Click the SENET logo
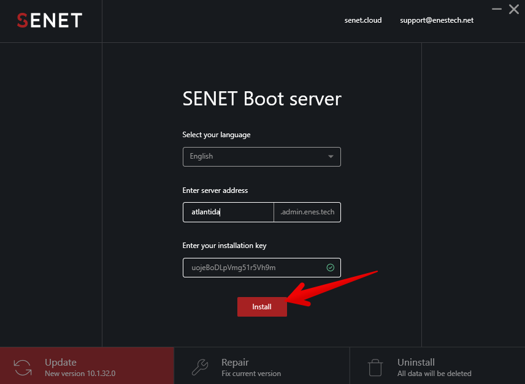The width and height of the screenshot is (525, 384). pos(49,20)
